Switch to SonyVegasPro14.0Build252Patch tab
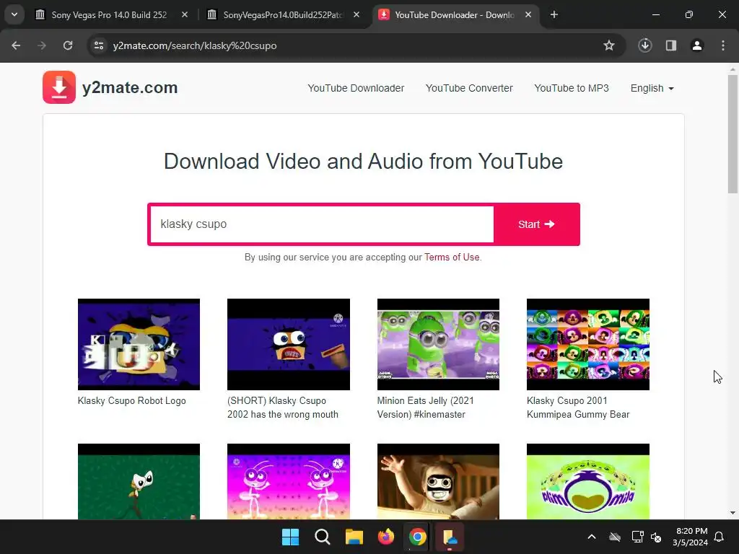 (283, 14)
